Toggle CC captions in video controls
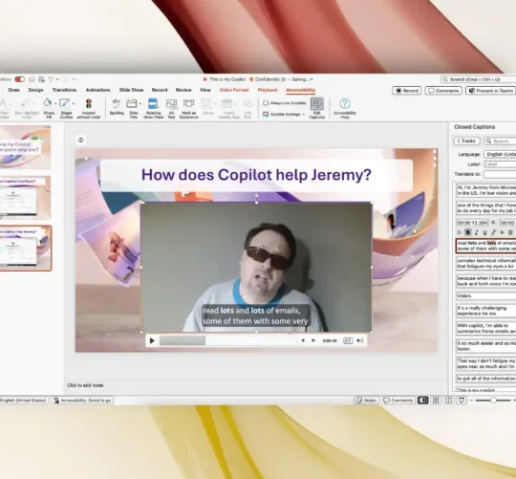 [348, 340]
